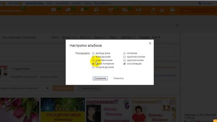Switch to the Подарки tab
Screen dimensions: 217x122
click(x=144, y=37)
